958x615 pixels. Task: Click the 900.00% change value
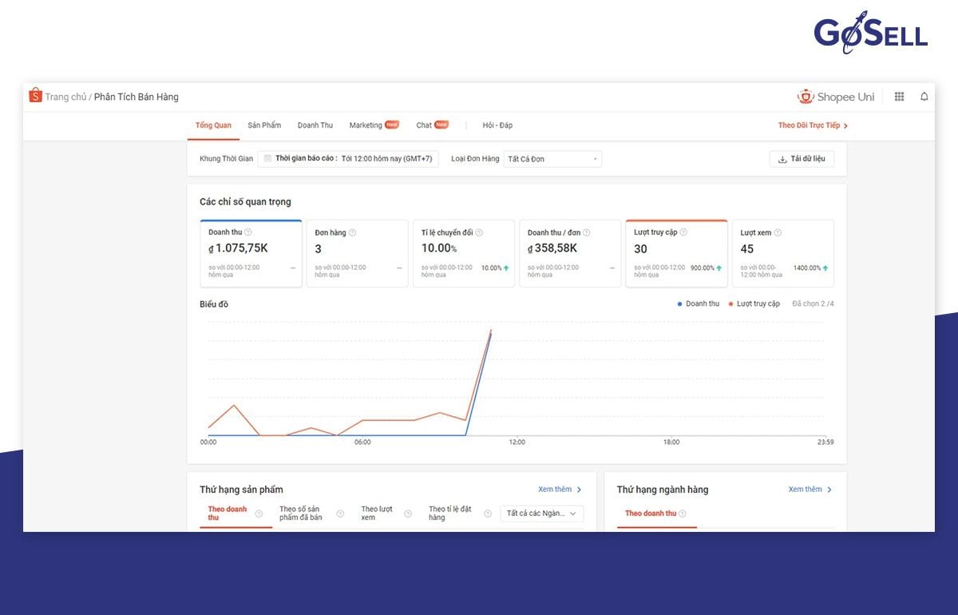(x=703, y=268)
